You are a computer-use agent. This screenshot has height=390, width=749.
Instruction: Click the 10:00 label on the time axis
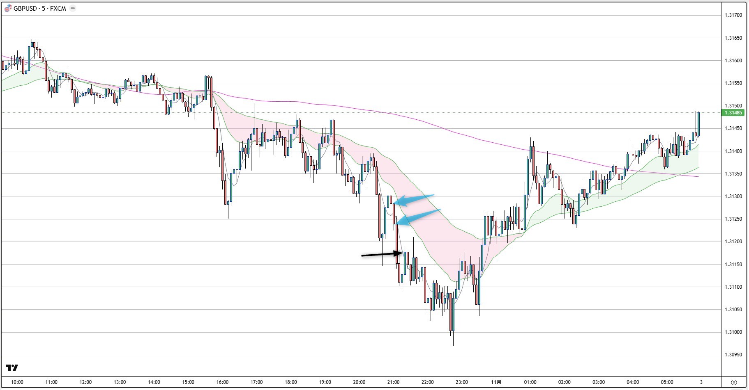pyautogui.click(x=17, y=382)
